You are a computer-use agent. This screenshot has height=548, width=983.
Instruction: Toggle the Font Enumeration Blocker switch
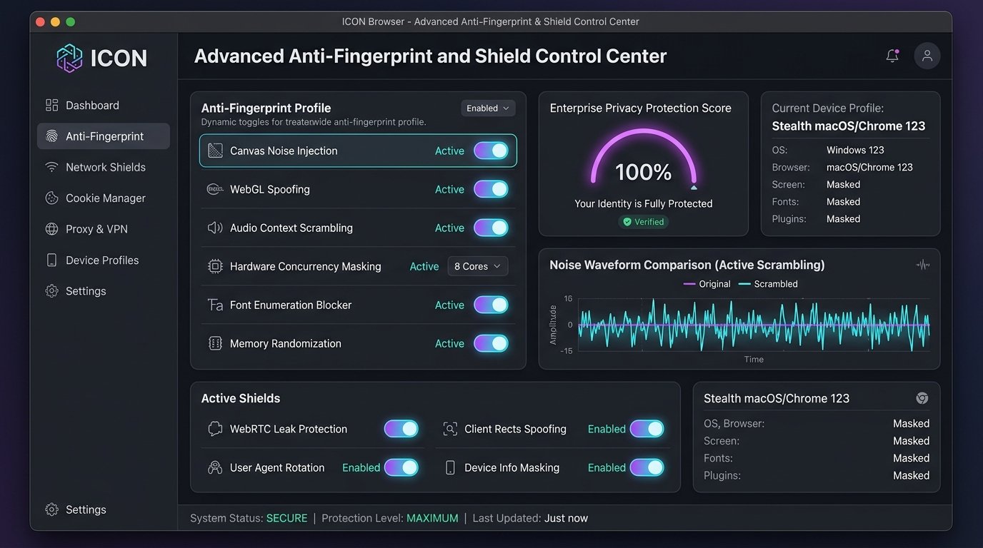491,305
